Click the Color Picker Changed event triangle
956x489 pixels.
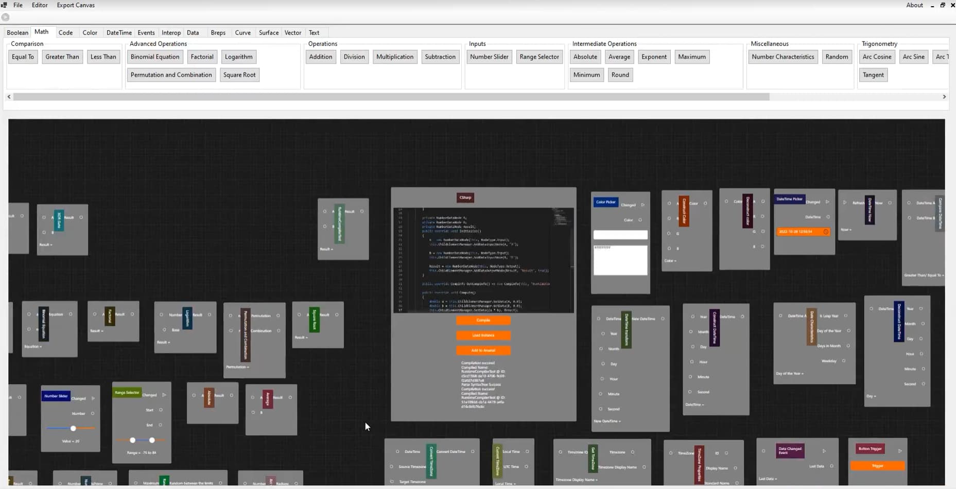pos(643,205)
